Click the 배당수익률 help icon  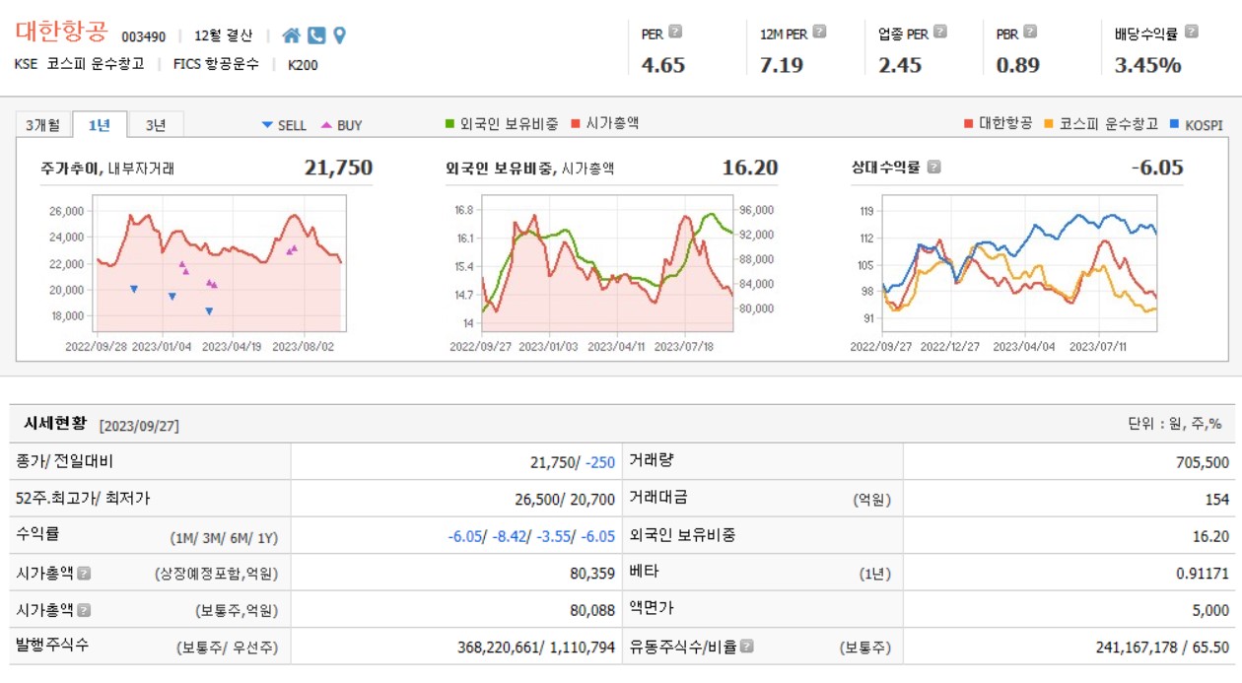click(1191, 32)
